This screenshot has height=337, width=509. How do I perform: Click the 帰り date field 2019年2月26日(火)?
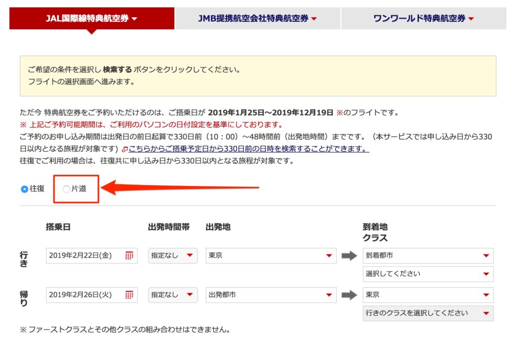tap(92, 295)
